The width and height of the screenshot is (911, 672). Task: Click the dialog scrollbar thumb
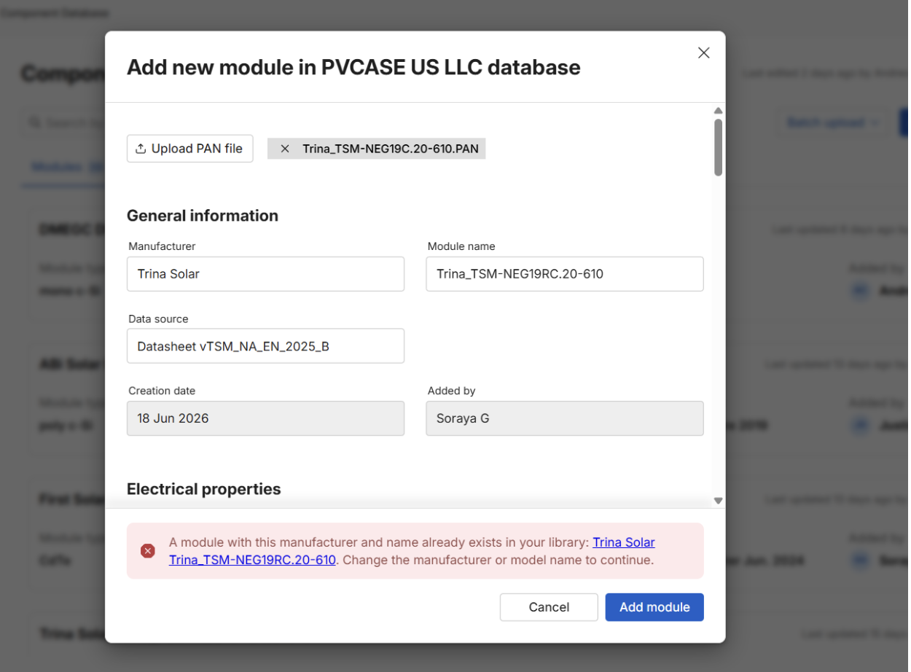(718, 147)
